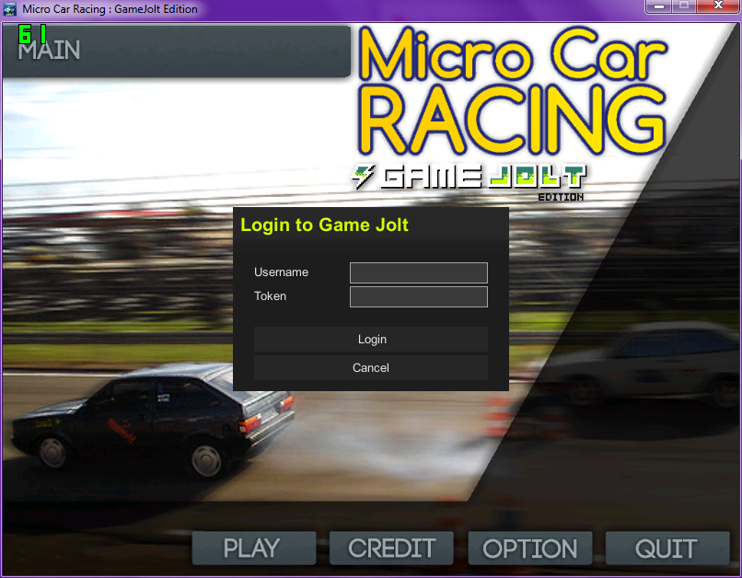
Task: Cancel the Game Jolt login dialog
Action: point(371,367)
